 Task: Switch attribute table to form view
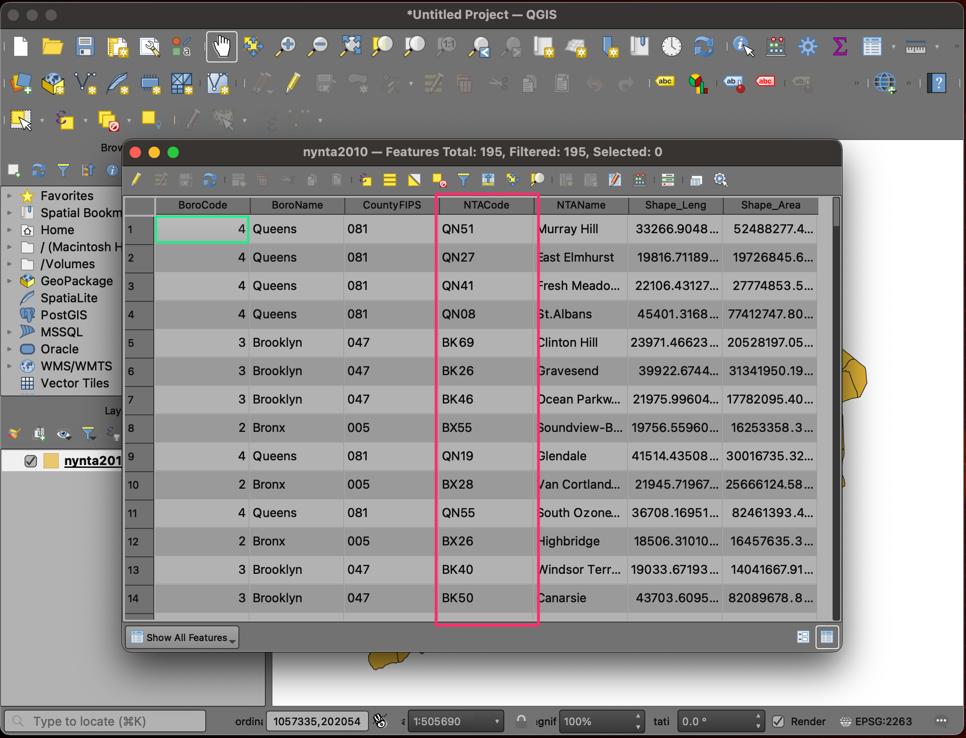coord(803,637)
